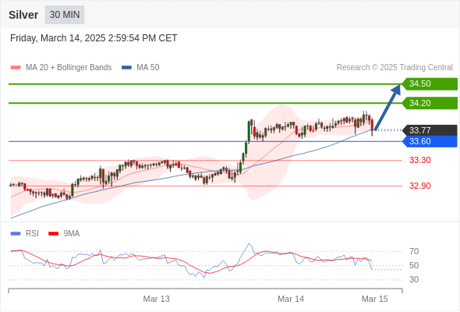Viewport: 460px width, 312px height.
Task: Click the Mar 15 date axis label
Action: (x=375, y=299)
